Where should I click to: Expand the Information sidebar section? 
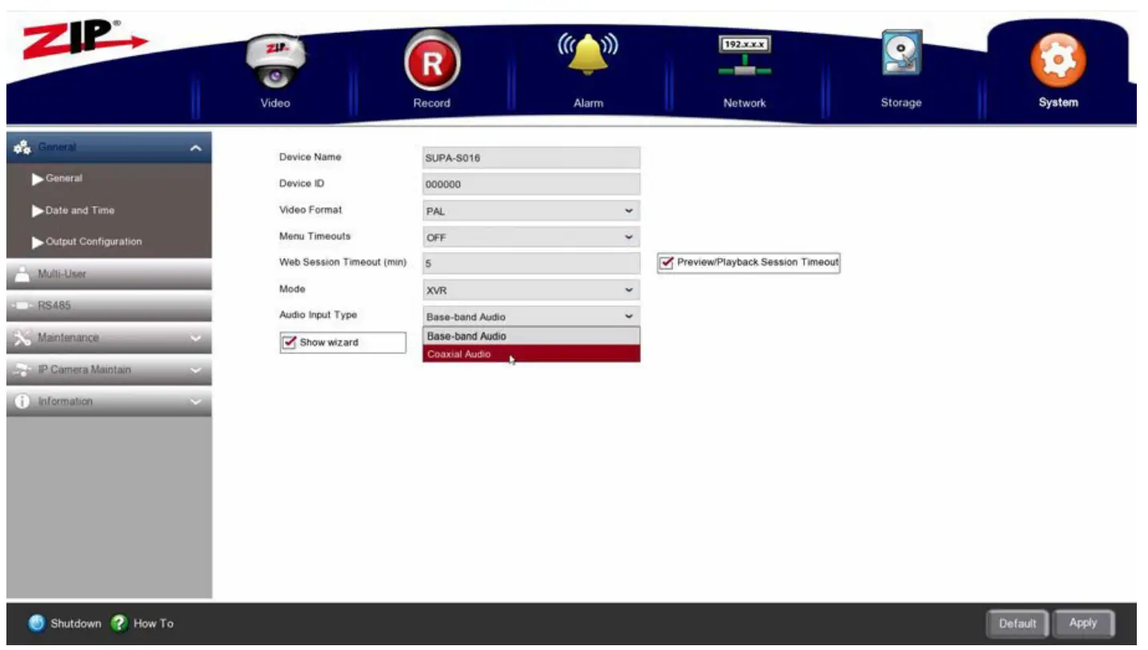click(x=195, y=402)
